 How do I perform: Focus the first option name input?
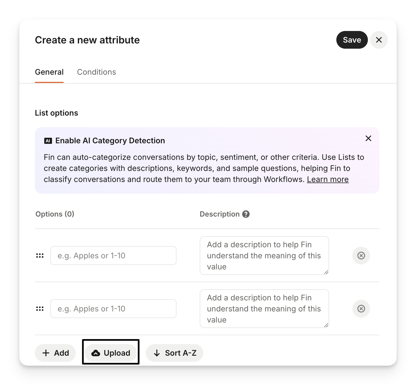click(x=113, y=256)
